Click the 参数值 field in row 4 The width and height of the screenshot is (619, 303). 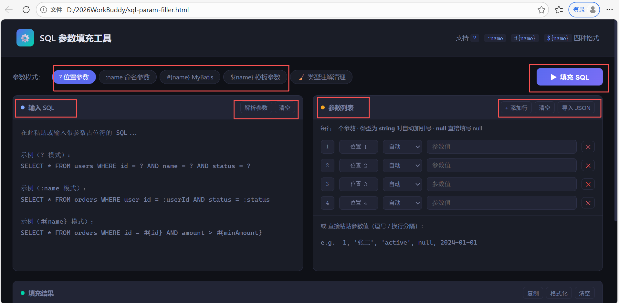502,203
